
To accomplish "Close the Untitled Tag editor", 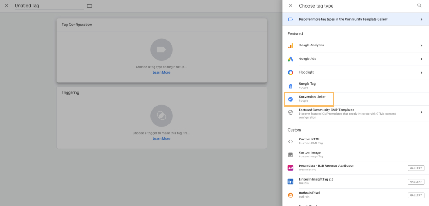I will tap(7, 6).
